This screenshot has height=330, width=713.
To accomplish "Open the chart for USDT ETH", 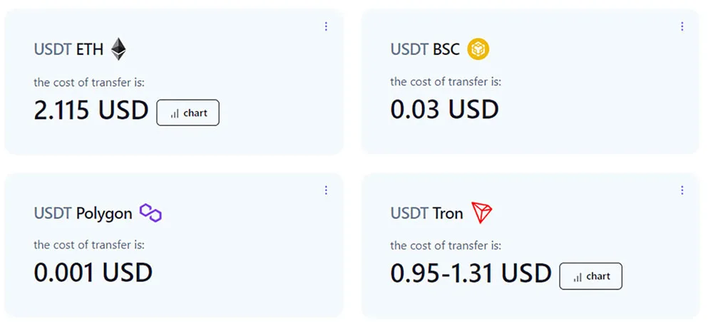I will 188,113.
